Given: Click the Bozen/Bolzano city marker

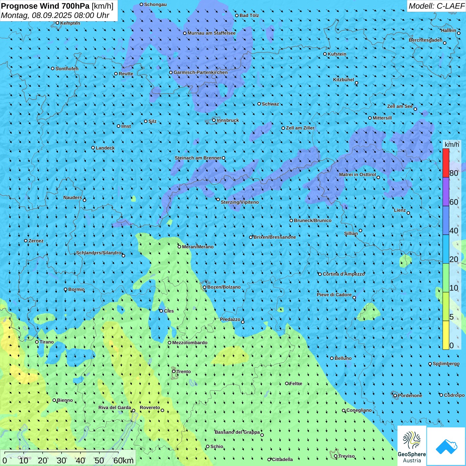Looking at the screenshot, I should click(205, 287).
